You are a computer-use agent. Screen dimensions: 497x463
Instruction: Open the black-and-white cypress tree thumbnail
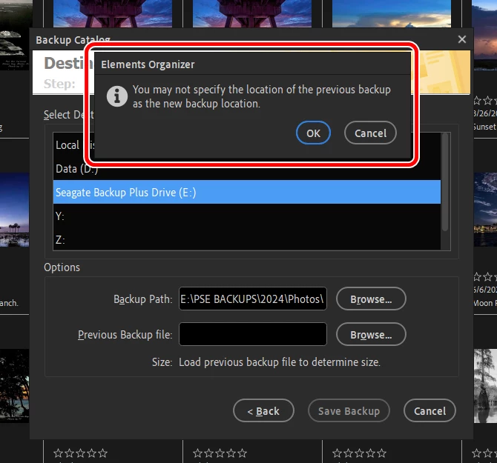[x=485, y=386]
